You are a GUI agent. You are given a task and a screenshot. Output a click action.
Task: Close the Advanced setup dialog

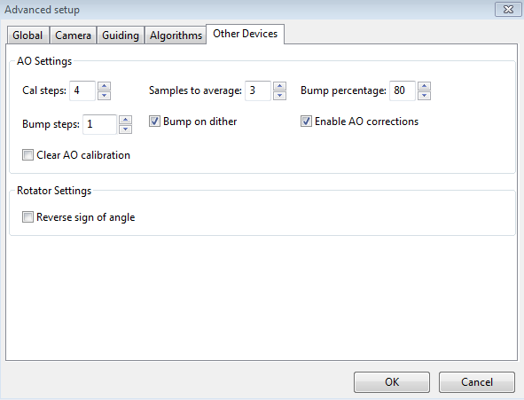(508, 10)
